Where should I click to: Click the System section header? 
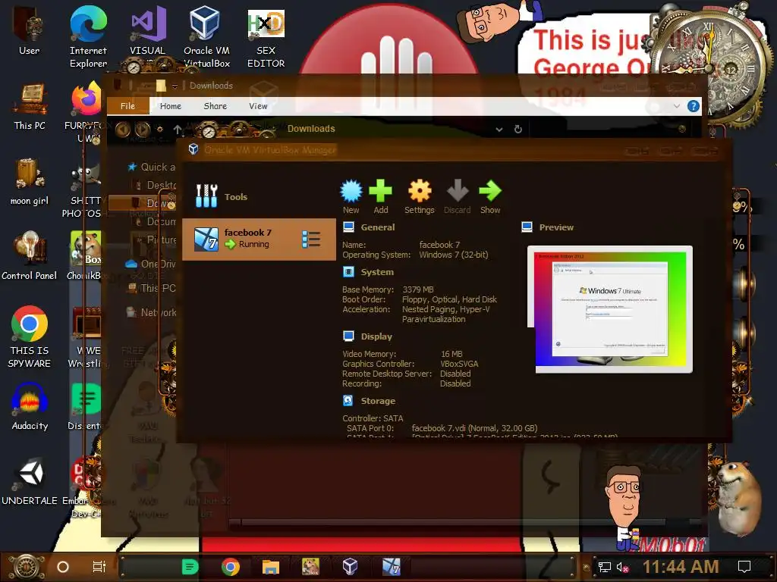click(377, 272)
